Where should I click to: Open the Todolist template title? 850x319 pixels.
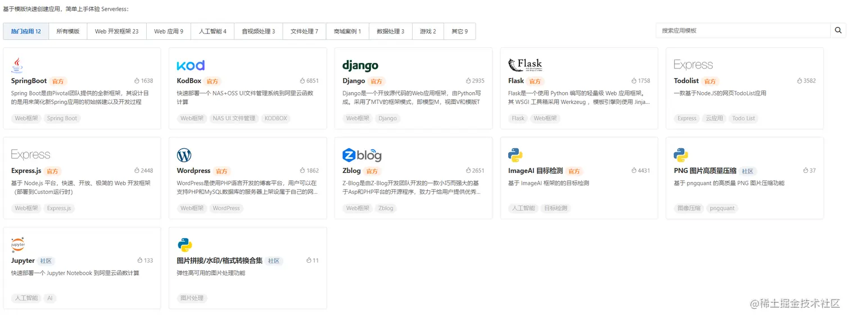[686, 81]
